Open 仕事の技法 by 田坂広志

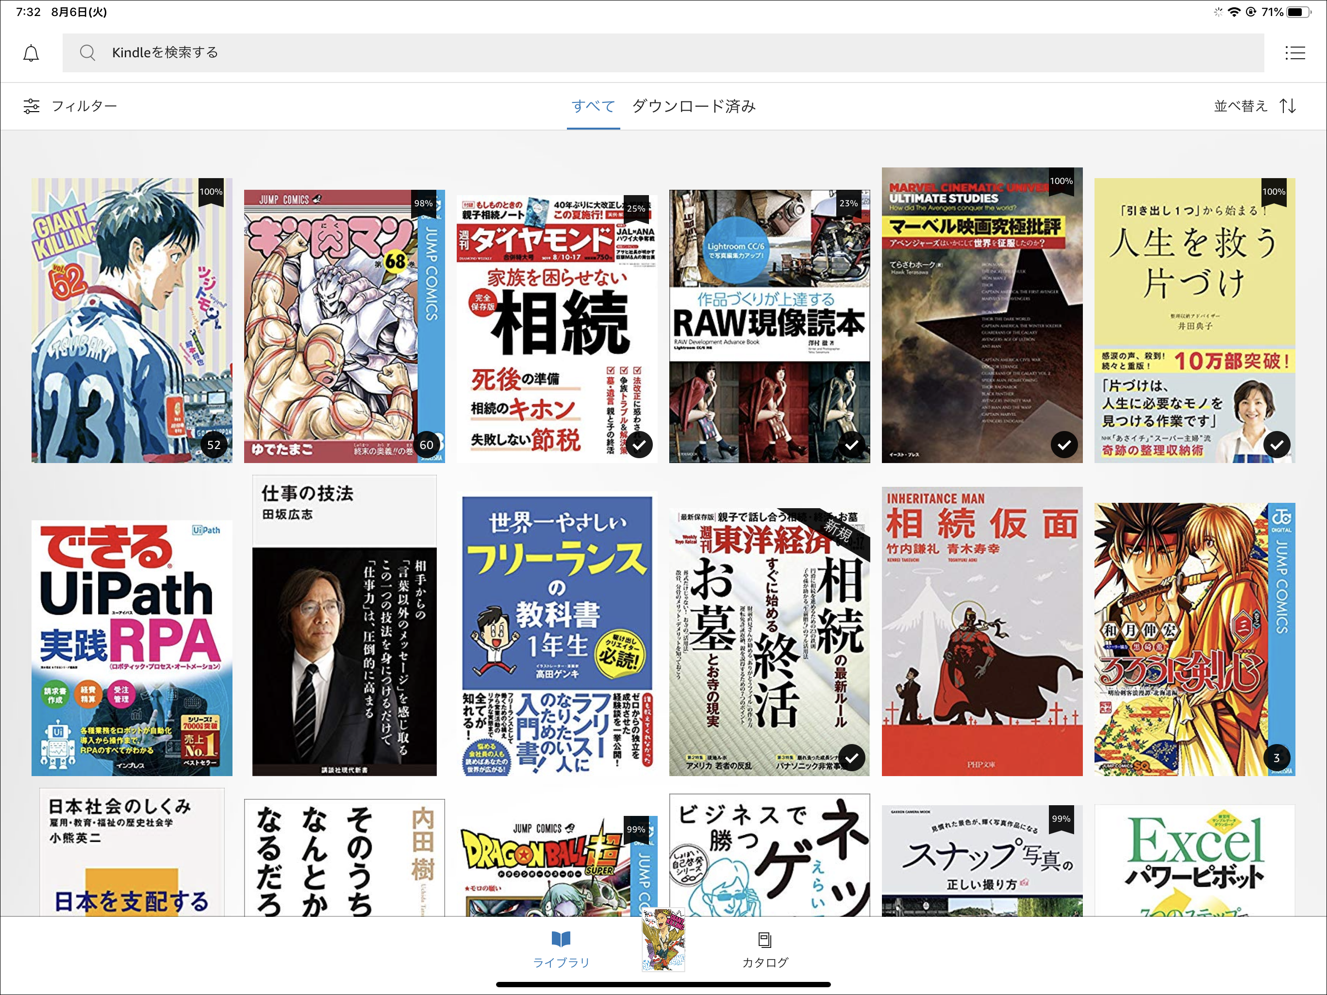click(344, 626)
